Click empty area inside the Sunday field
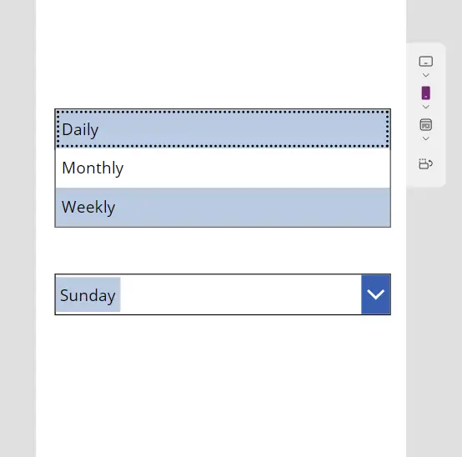This screenshot has height=457, width=462. point(240,294)
